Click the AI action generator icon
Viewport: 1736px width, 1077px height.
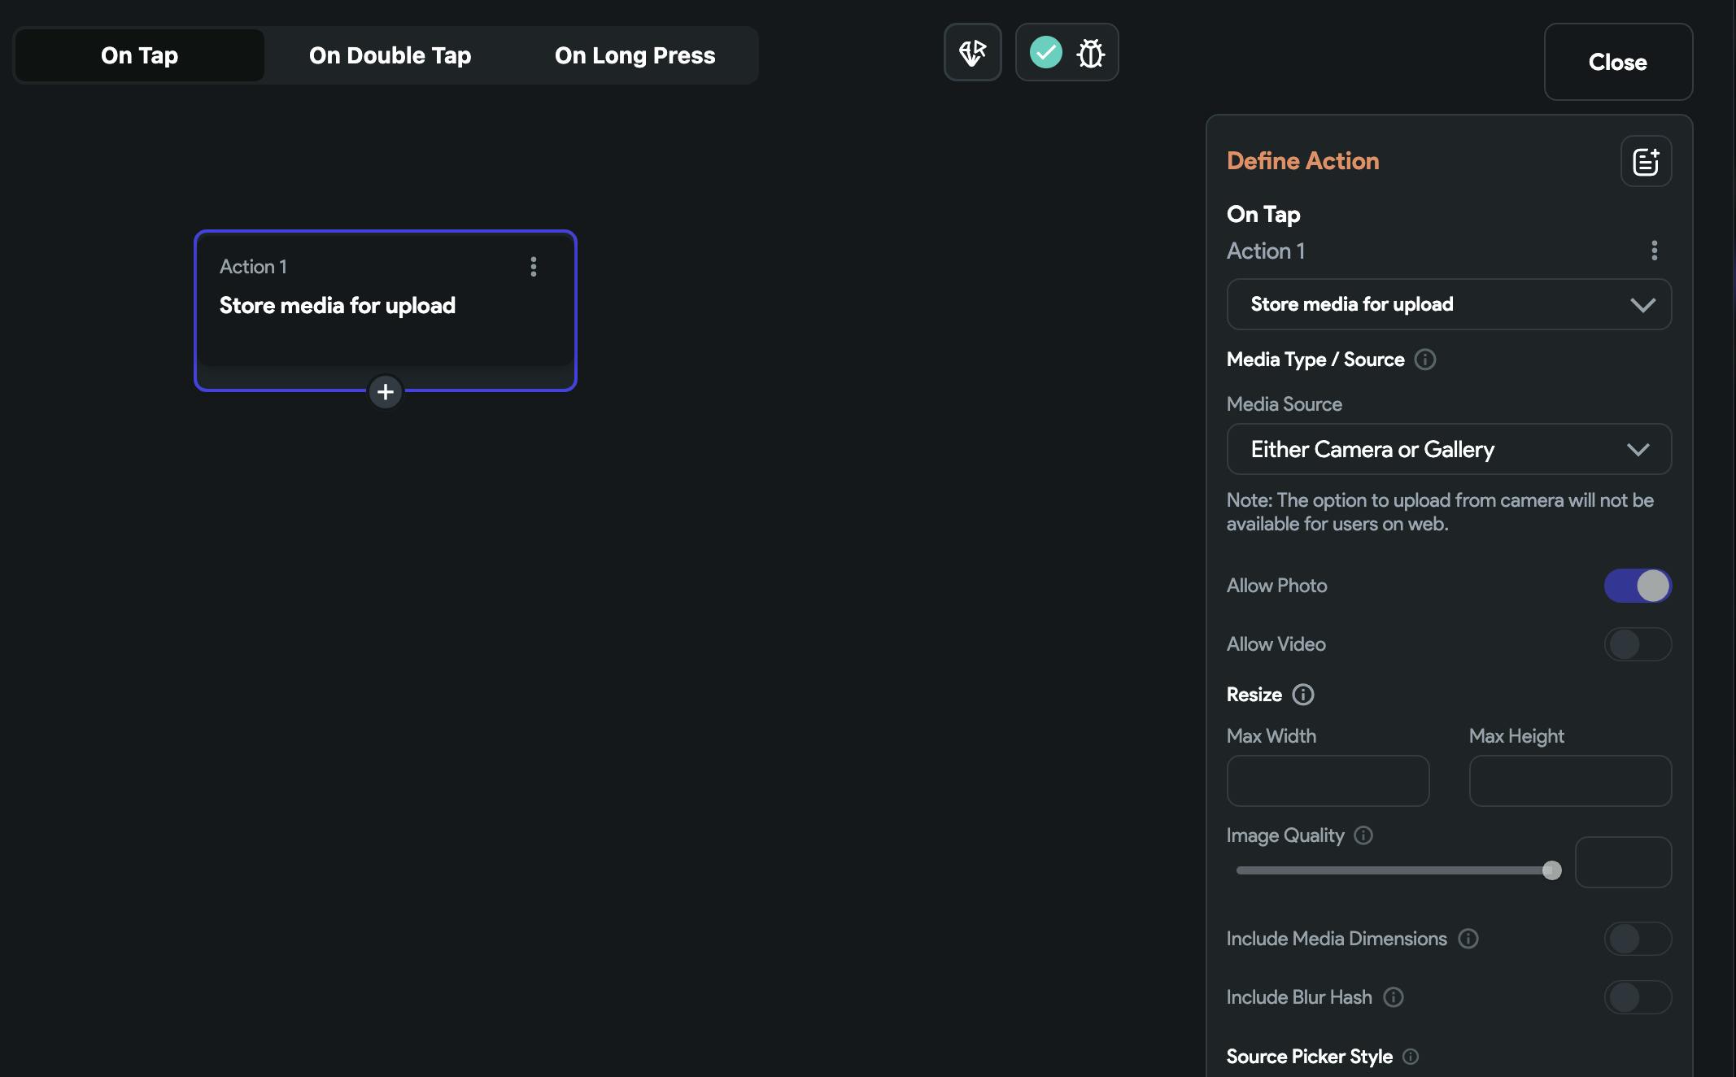(x=972, y=53)
